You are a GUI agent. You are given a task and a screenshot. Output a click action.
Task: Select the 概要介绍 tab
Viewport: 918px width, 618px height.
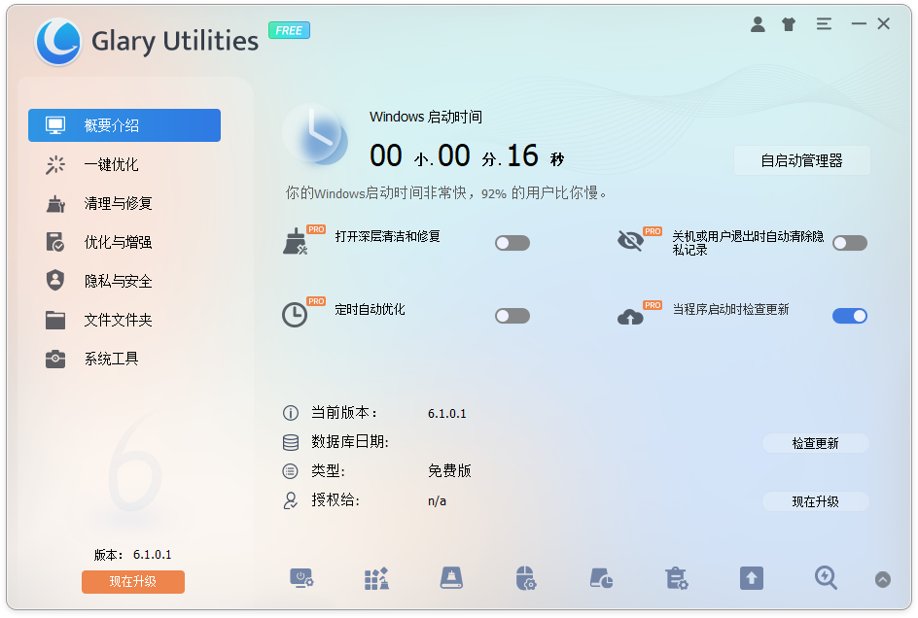click(124, 125)
